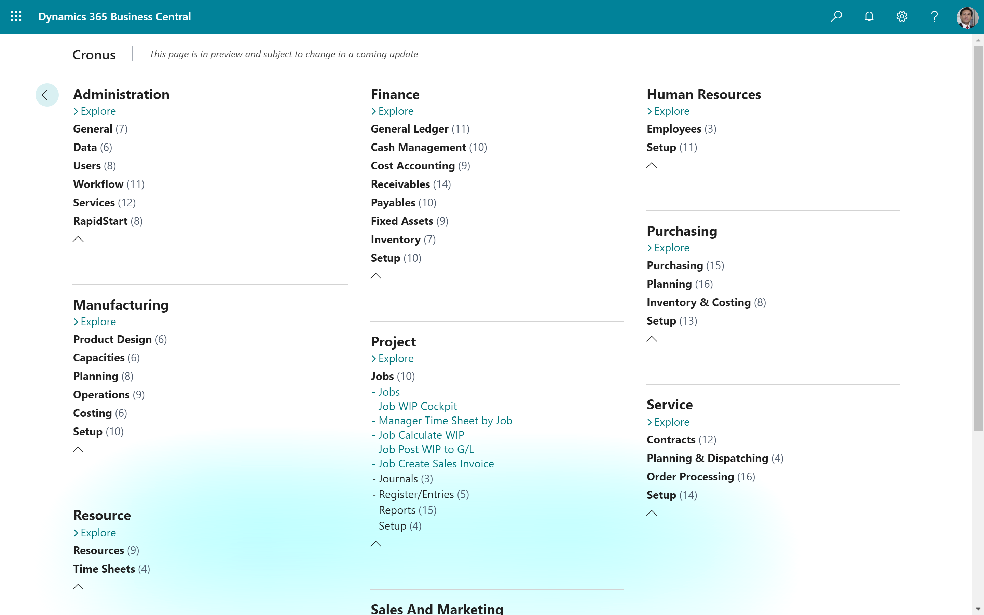Viewport: 984px width, 615px height.
Task: Click the back arrow navigation button
Action: 47,95
